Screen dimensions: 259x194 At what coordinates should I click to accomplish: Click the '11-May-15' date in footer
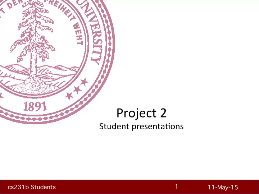(x=223, y=188)
